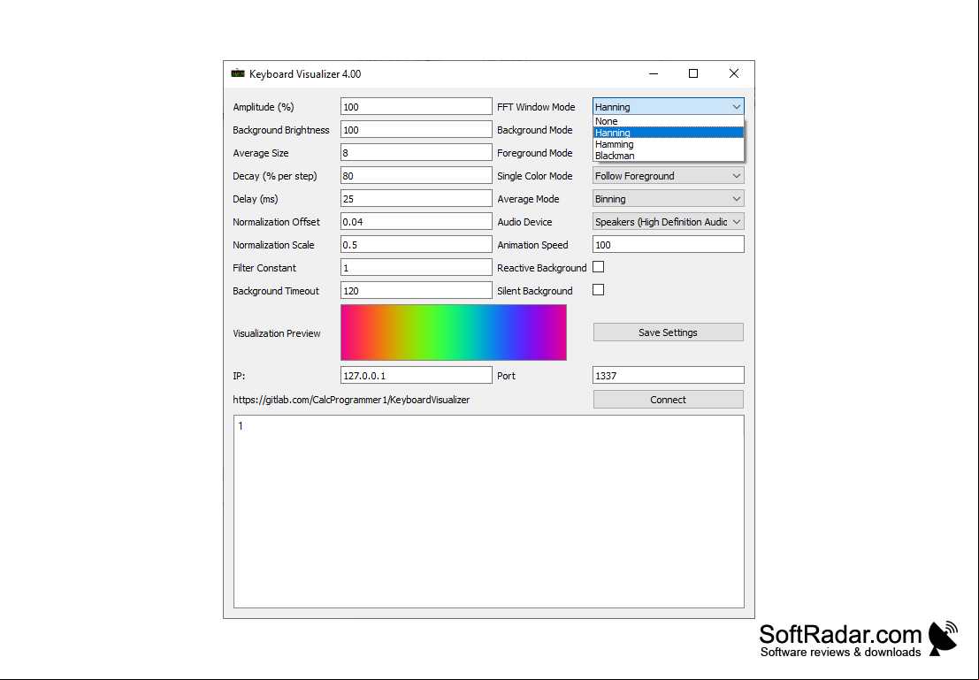Click the Visualization Preview color spectrum
Image resolution: width=979 pixels, height=680 pixels.
(x=454, y=332)
